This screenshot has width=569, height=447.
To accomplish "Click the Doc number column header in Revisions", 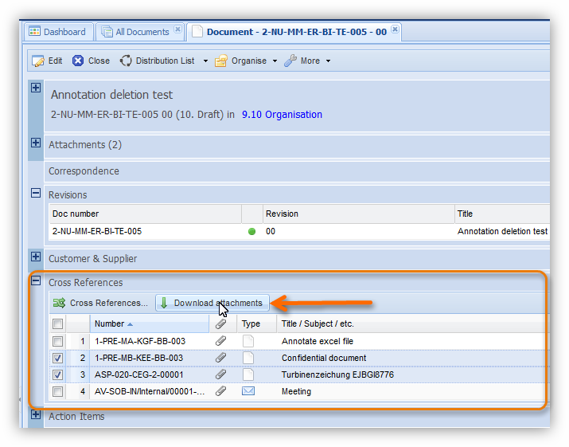I will pos(145,214).
